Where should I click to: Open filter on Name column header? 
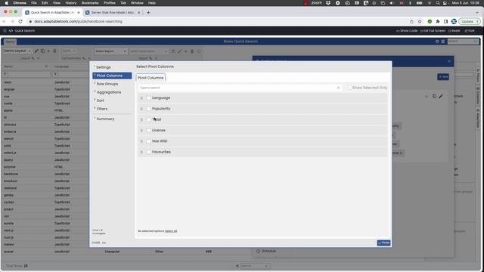coord(5,74)
